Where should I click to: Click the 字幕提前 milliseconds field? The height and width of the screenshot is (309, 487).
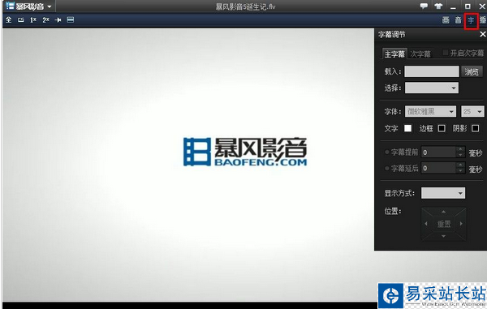click(438, 152)
